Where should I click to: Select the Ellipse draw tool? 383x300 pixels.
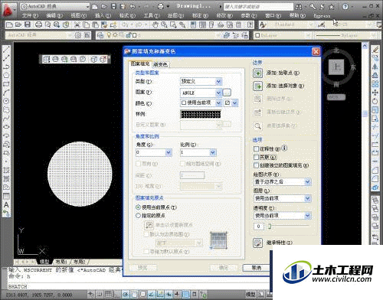(x=6, y=127)
